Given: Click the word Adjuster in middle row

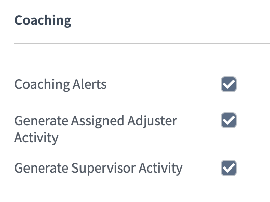Looking at the screenshot, I should tap(152, 121).
